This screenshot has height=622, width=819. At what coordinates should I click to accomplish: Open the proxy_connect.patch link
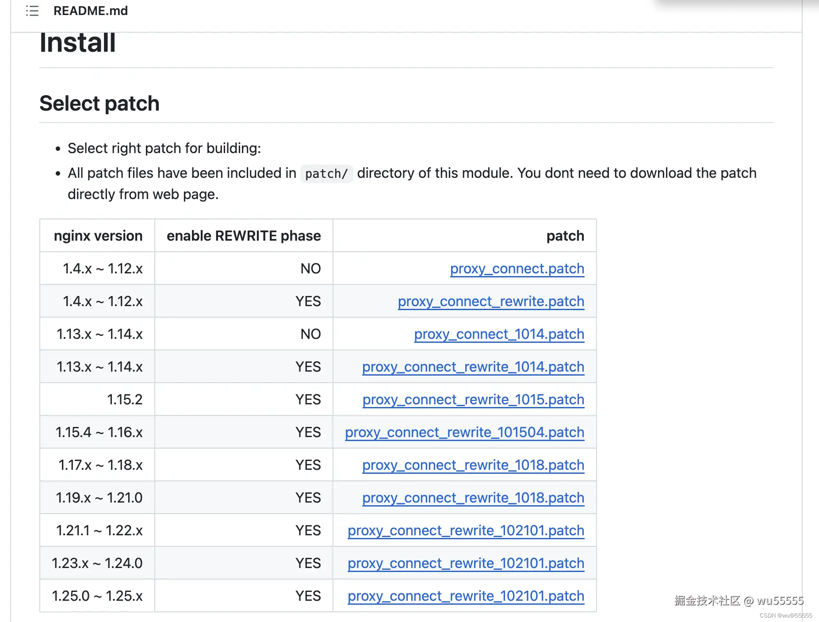click(517, 269)
